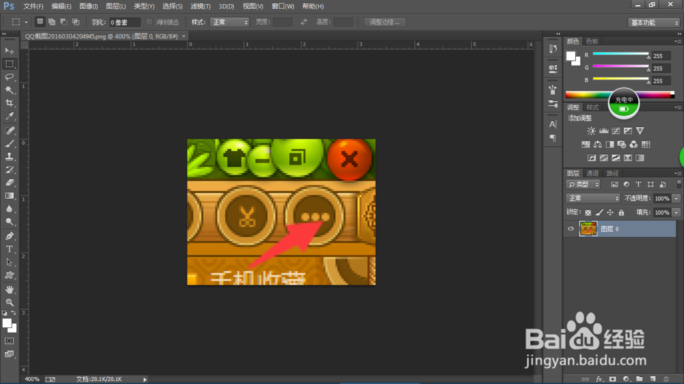The height and width of the screenshot is (384, 684).
Task: Enable the 消除锯齿 checkbox
Action: (x=149, y=23)
